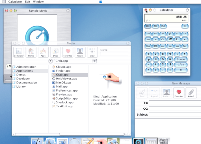
Task: Click the Attach paperclip icon
Action: (x=191, y=93)
